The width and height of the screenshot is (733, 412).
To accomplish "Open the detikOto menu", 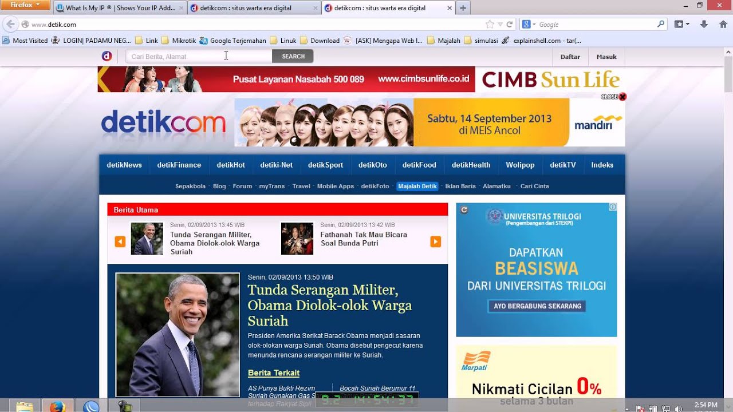I will [373, 165].
